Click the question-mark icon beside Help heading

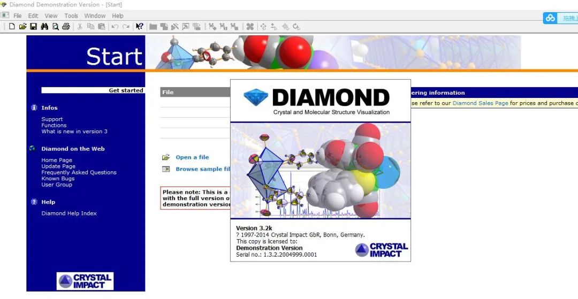coord(34,202)
